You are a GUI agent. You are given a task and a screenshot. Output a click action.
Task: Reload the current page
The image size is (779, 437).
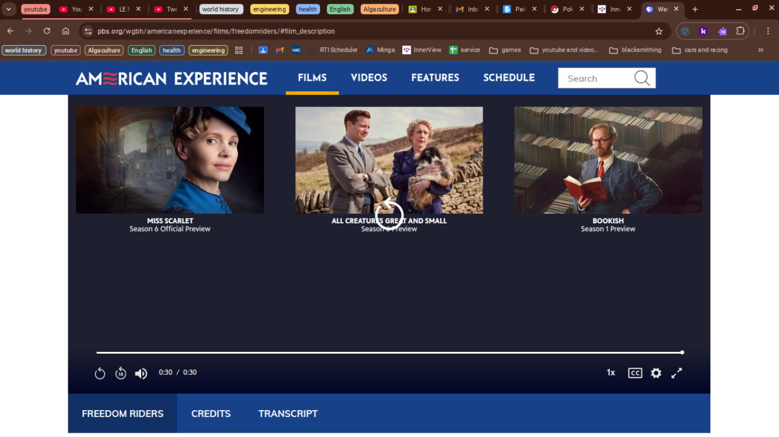[x=47, y=31]
